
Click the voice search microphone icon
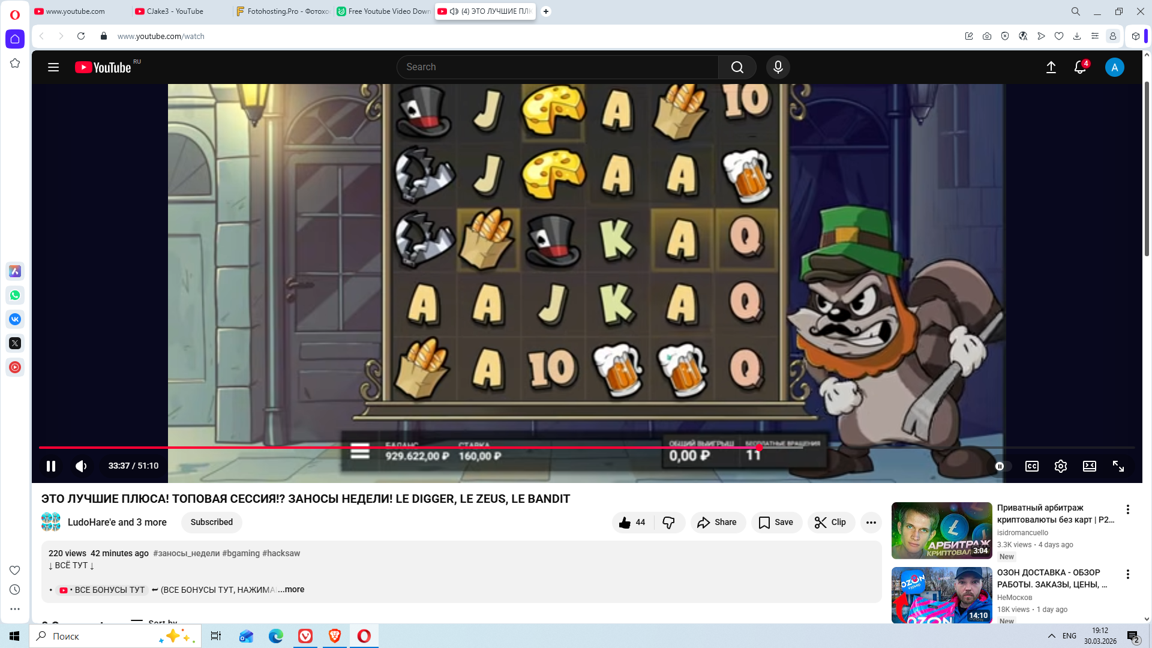click(778, 67)
